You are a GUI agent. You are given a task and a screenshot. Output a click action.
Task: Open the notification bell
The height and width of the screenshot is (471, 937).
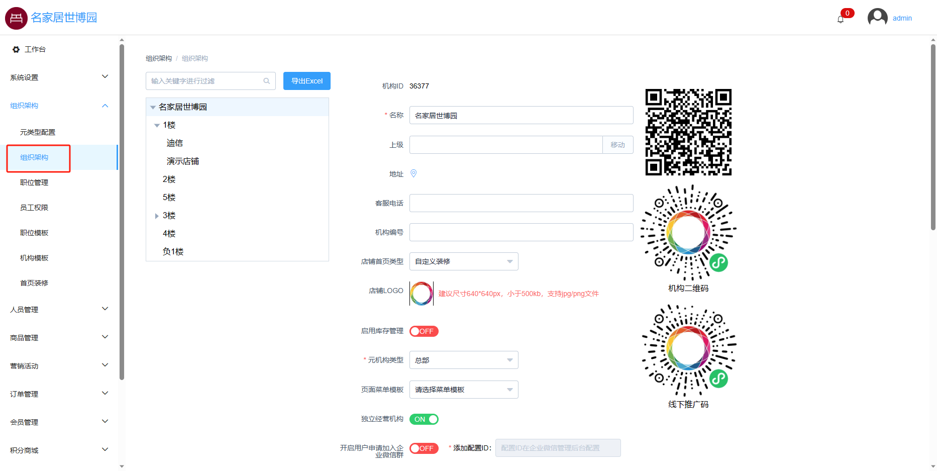click(841, 20)
